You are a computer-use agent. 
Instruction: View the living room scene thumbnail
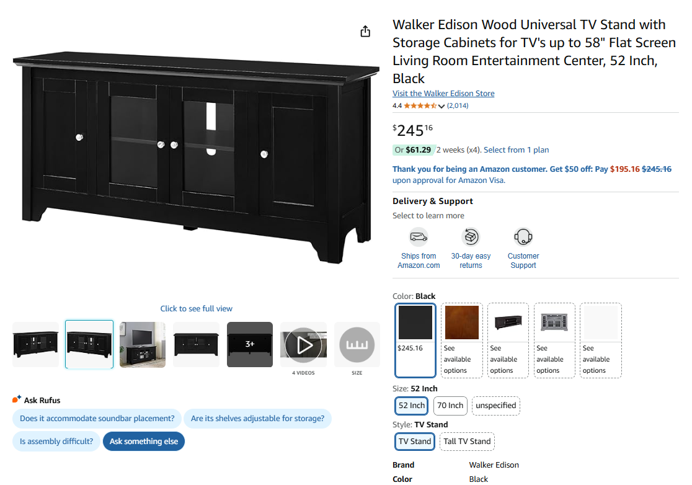pos(143,344)
